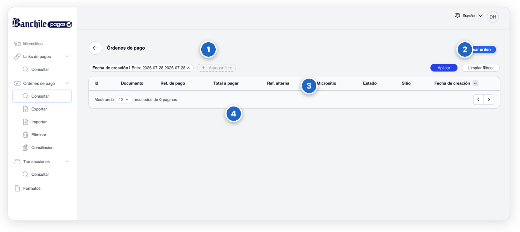Click the chain icon for Links de pagos
Viewport: 520px width, 232px height.
click(17, 57)
